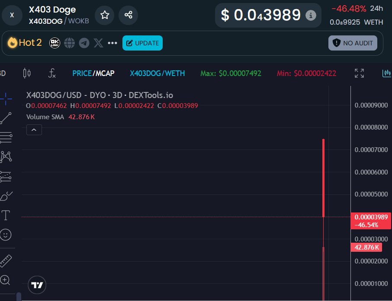
Task: Select the forecasting and measurement tool
Action: pos(6,177)
